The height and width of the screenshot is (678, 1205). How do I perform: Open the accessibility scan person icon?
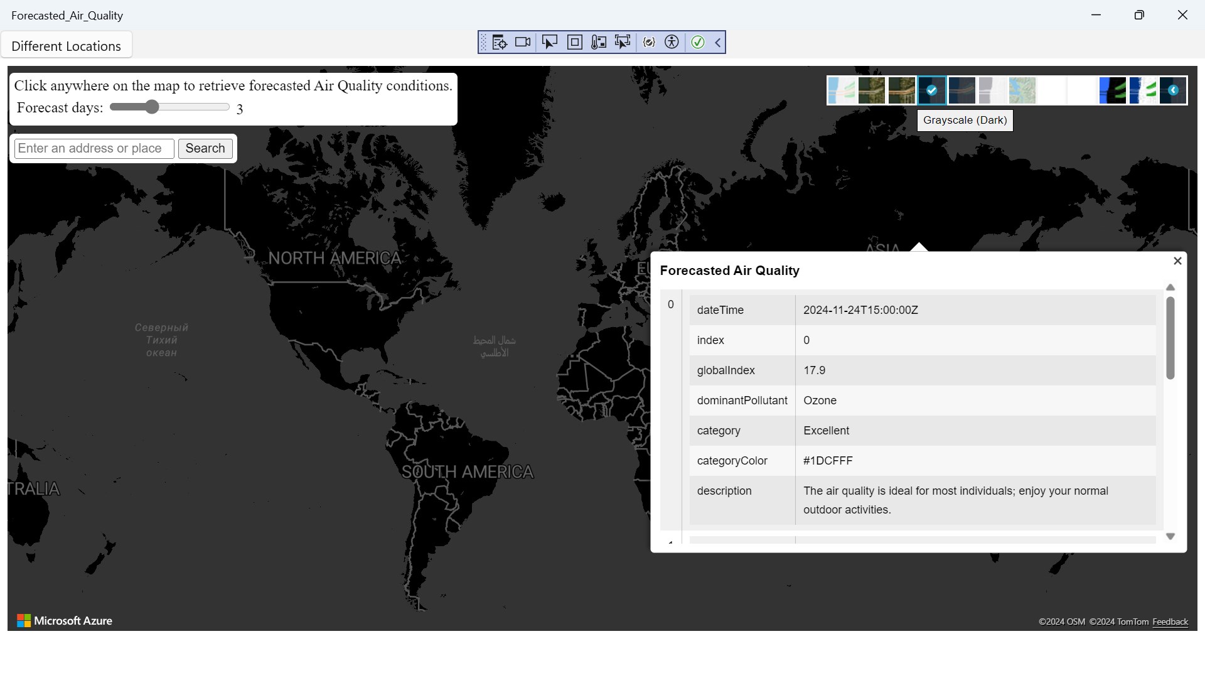point(672,42)
